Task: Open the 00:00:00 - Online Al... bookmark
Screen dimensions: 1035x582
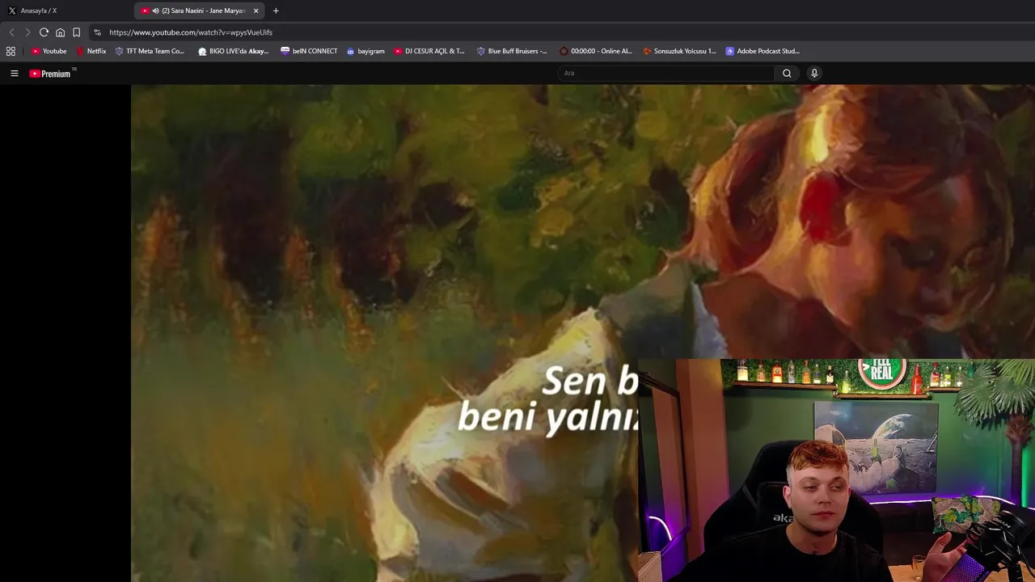Action: pos(596,51)
